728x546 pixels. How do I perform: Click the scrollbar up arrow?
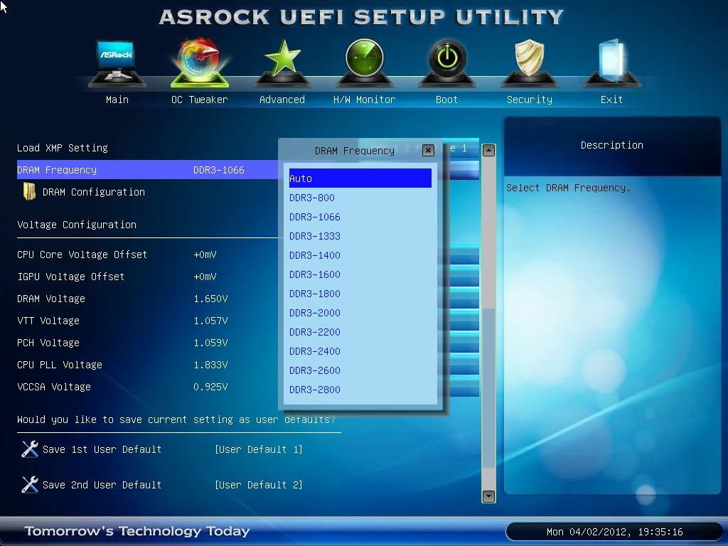coord(488,150)
